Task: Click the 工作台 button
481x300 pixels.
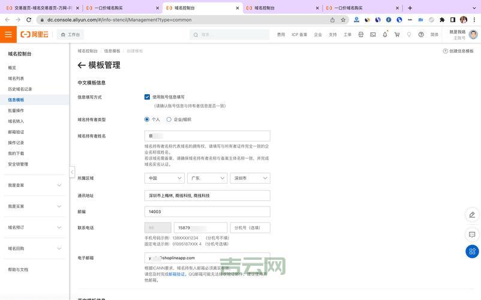Action: 70,35
